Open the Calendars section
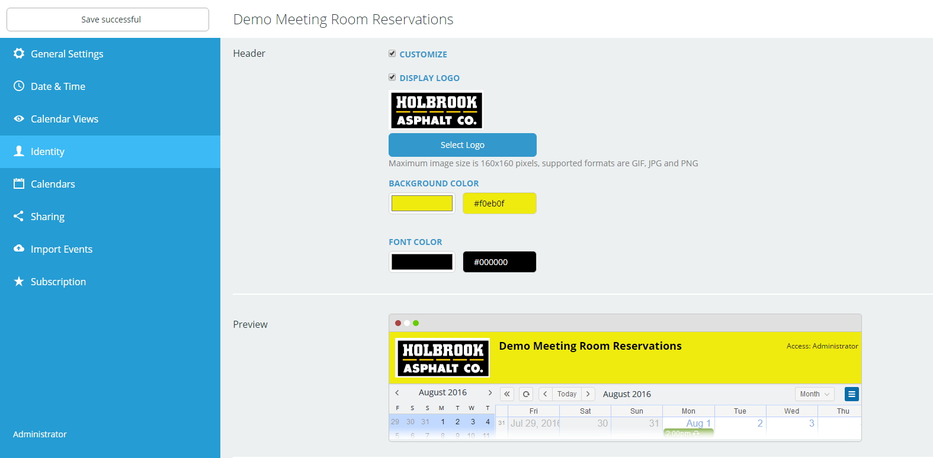 tap(110, 184)
